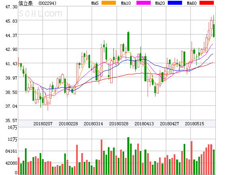Click the 16万 volume axis label
Image resolution: width=238 pixels, height=175 pixels.
coord(13,127)
